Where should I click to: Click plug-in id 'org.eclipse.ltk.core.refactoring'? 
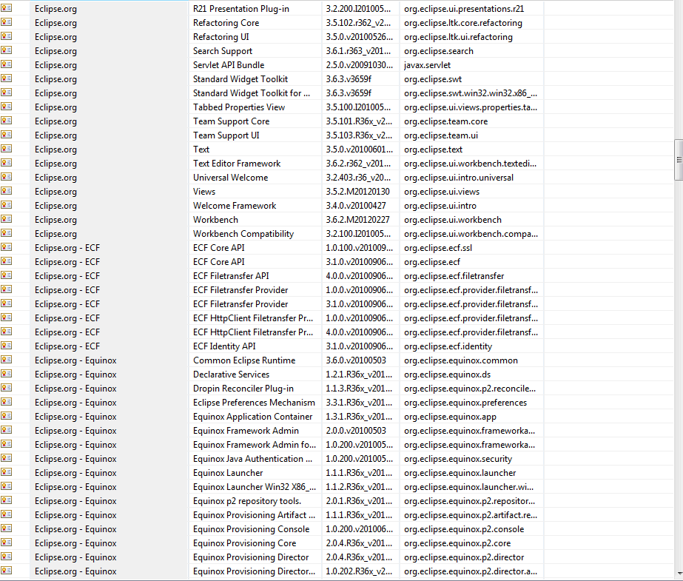463,23
